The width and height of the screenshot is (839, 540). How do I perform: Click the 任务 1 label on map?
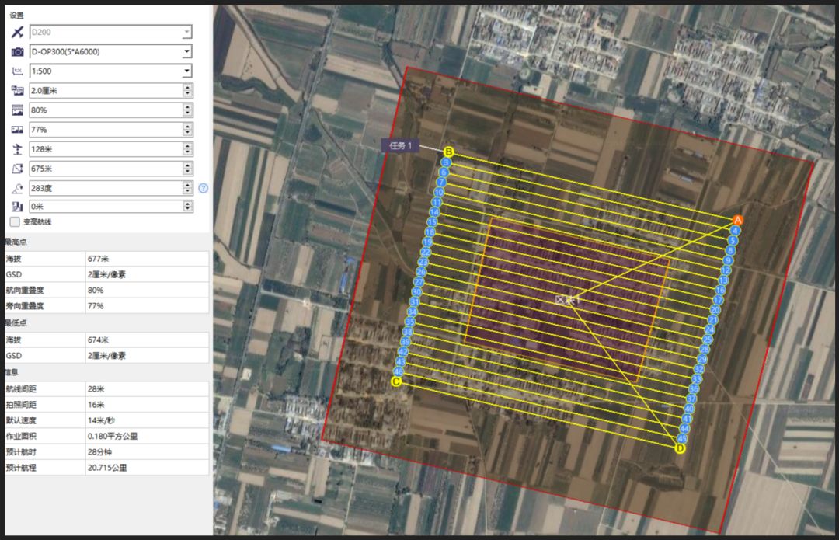400,145
